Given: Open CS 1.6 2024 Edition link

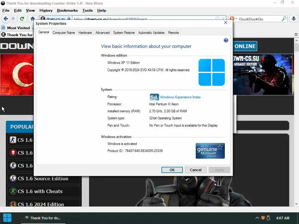Looking at the screenshot, I should point(41,204).
